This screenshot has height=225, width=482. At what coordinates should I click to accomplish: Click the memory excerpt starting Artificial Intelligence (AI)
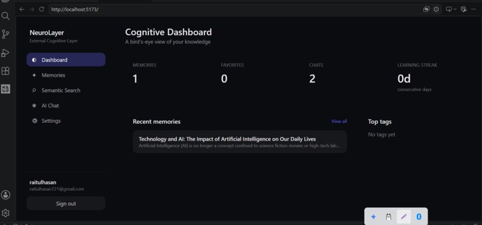(239, 145)
